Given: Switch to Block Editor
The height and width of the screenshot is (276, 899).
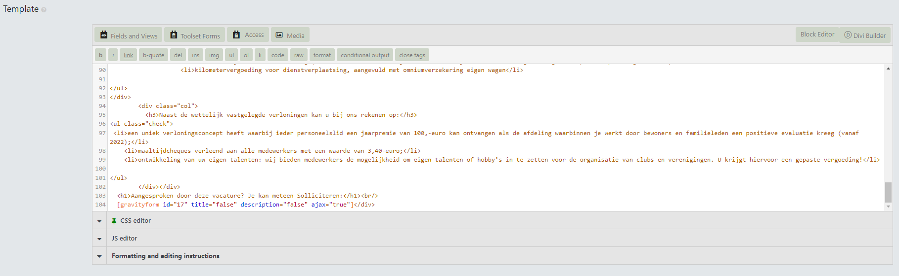Looking at the screenshot, I should tap(817, 34).
